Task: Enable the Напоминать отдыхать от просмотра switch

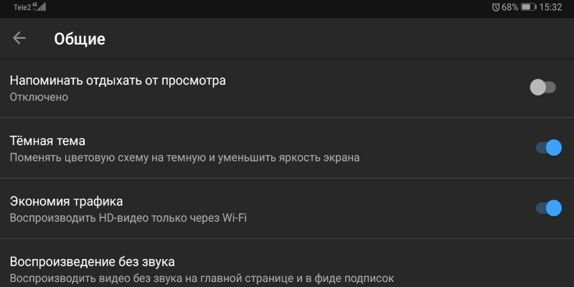Action: (x=543, y=88)
